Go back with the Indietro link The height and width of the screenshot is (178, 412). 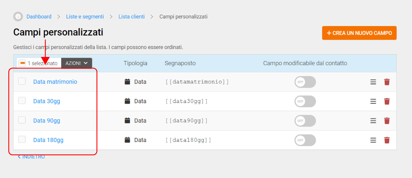click(31, 157)
